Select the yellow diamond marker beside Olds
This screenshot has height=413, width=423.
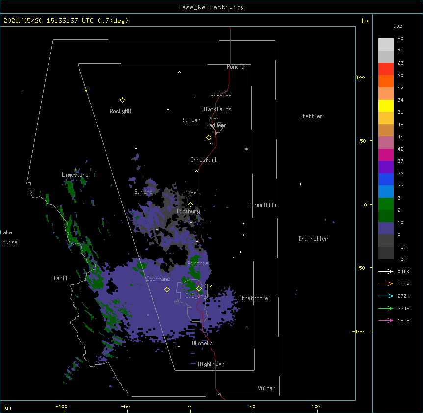pyautogui.click(x=190, y=205)
